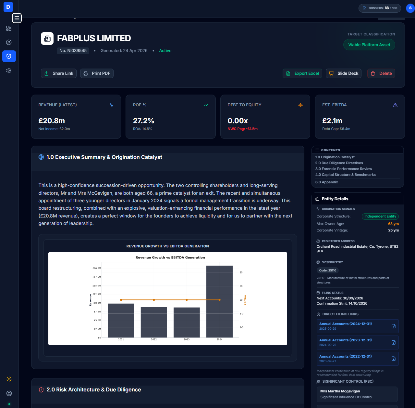This screenshot has width=415, height=408.
Task: Select the shield dossier icon in sidebar
Action: click(9, 56)
